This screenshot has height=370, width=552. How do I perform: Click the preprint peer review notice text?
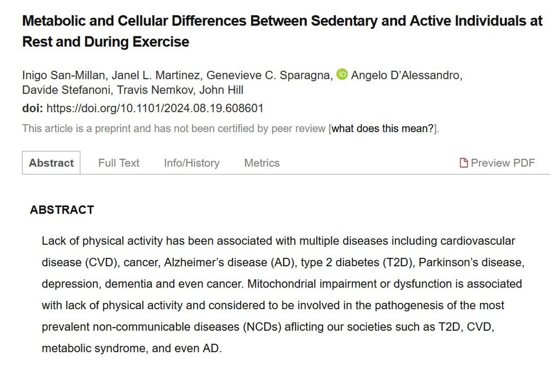click(174, 128)
